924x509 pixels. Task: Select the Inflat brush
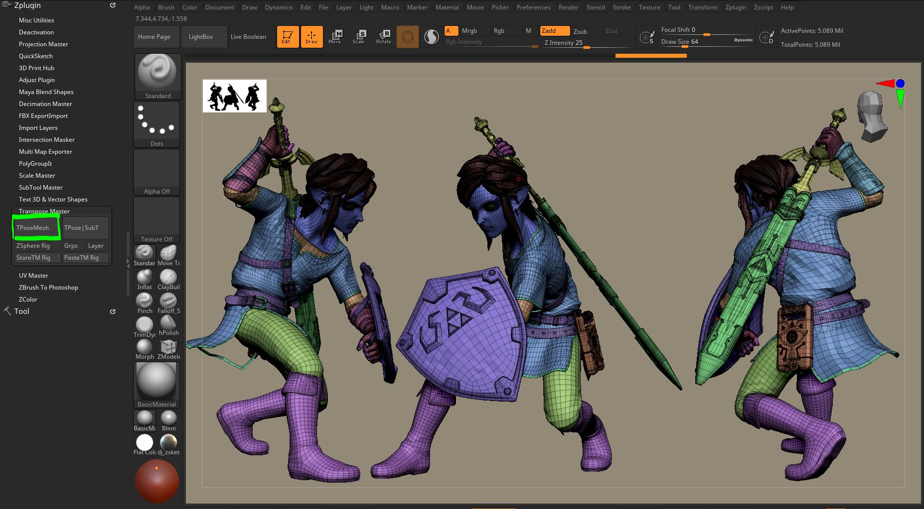[145, 280]
